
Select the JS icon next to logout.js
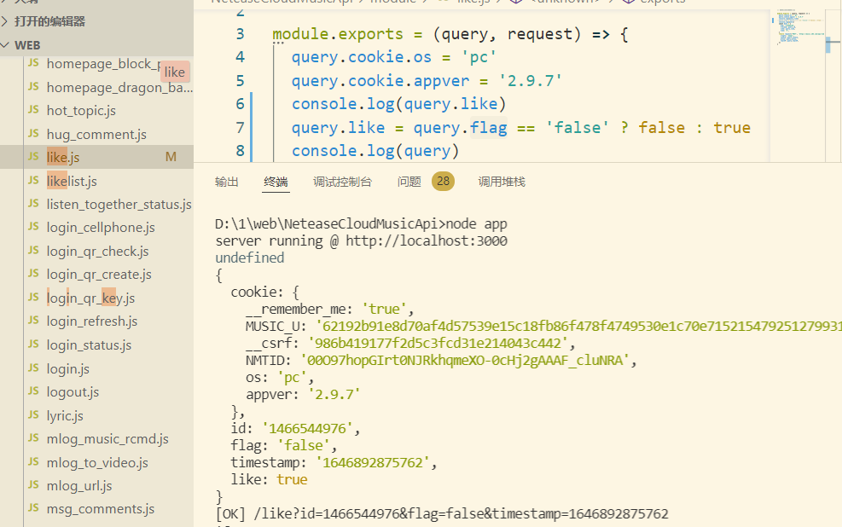click(x=32, y=391)
